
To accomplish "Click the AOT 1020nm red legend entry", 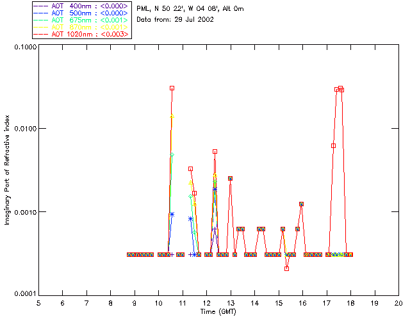I will tap(81, 34).
